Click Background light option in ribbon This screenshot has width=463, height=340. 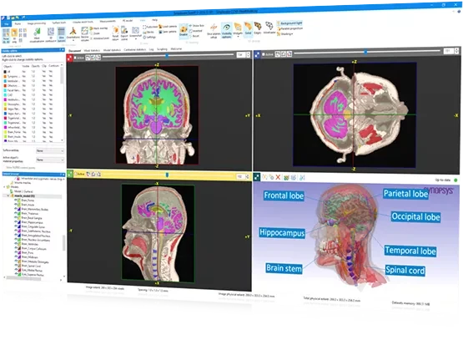point(289,23)
